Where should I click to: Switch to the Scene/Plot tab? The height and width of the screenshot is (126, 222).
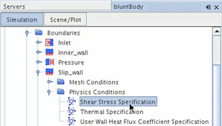point(65,20)
